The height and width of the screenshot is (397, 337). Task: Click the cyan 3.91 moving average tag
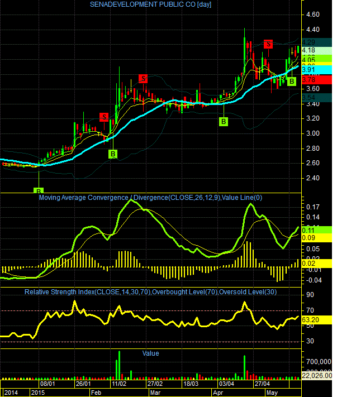tap(317, 70)
